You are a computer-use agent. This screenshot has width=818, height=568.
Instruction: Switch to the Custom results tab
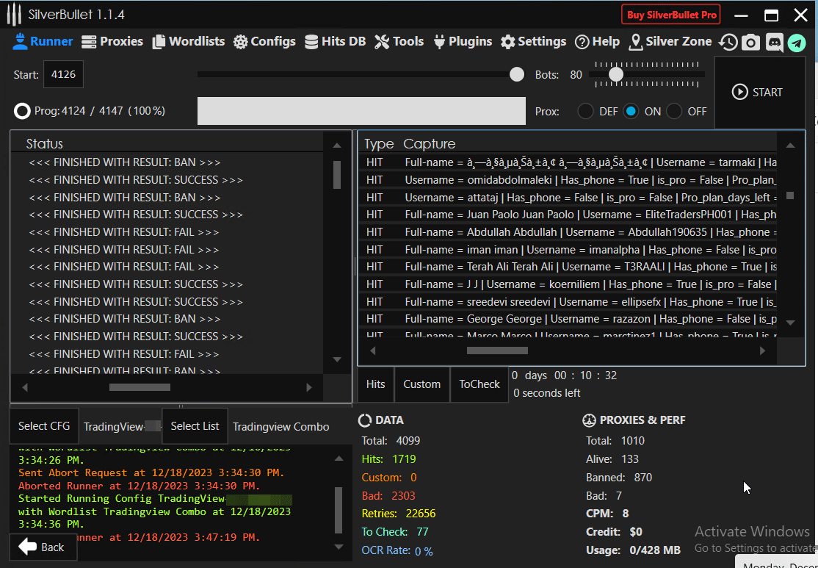pos(421,384)
